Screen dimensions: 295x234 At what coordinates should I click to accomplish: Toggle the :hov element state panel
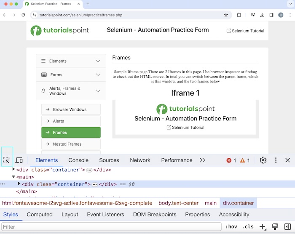pos(231,227)
